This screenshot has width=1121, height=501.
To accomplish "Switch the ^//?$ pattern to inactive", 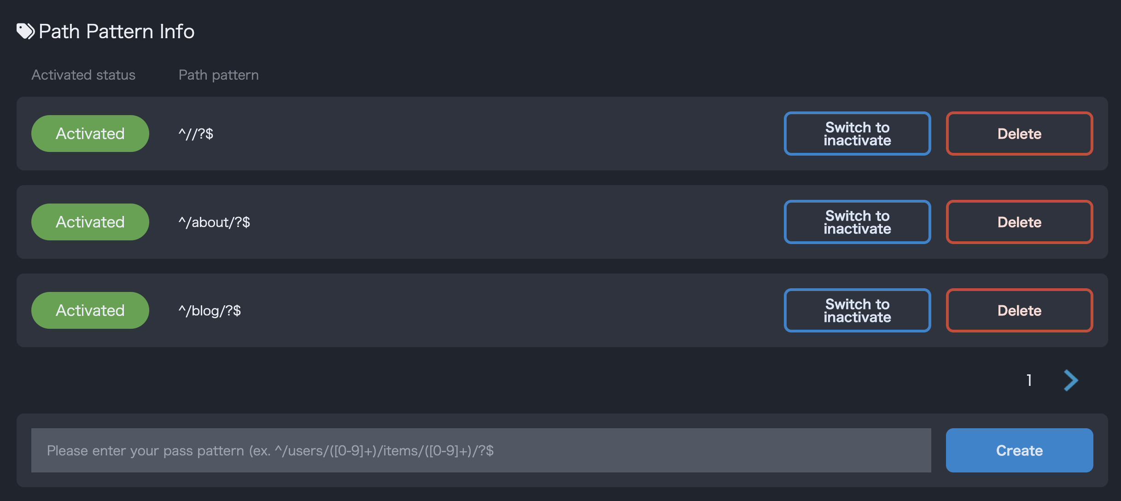I will (857, 134).
